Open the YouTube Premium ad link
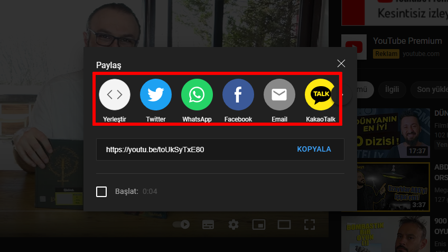 click(x=407, y=41)
